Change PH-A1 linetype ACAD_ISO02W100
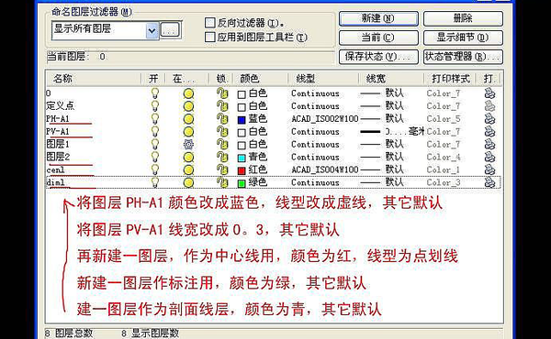 pyautogui.click(x=325, y=119)
